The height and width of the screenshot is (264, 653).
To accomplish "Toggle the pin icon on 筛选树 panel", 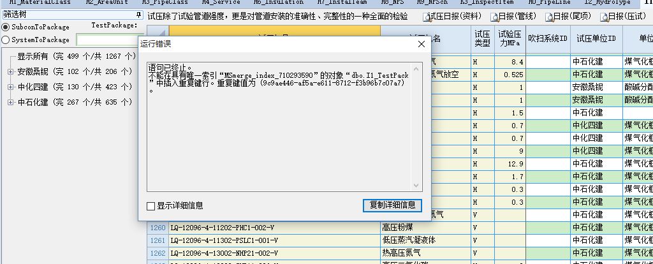I will (x=138, y=15).
